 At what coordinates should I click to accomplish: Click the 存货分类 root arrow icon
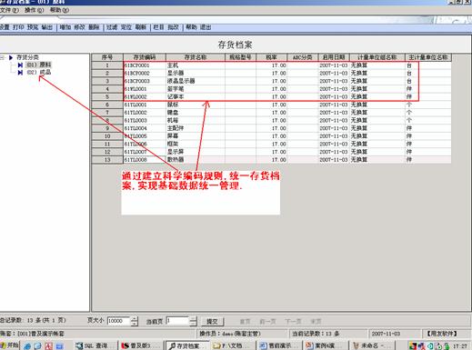click(x=11, y=57)
